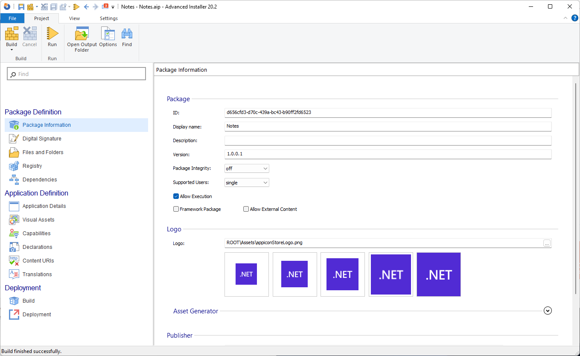Click the package ID text field
The width and height of the screenshot is (580, 356).
click(388, 113)
